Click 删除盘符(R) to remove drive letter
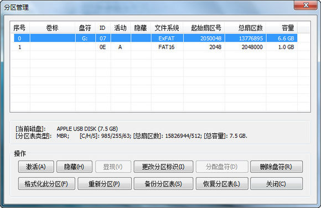This screenshot has width=321, height=208. pyautogui.click(x=276, y=167)
